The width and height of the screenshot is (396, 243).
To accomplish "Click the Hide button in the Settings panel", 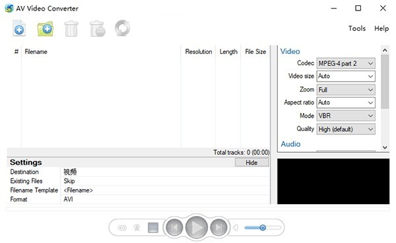I will tap(252, 163).
